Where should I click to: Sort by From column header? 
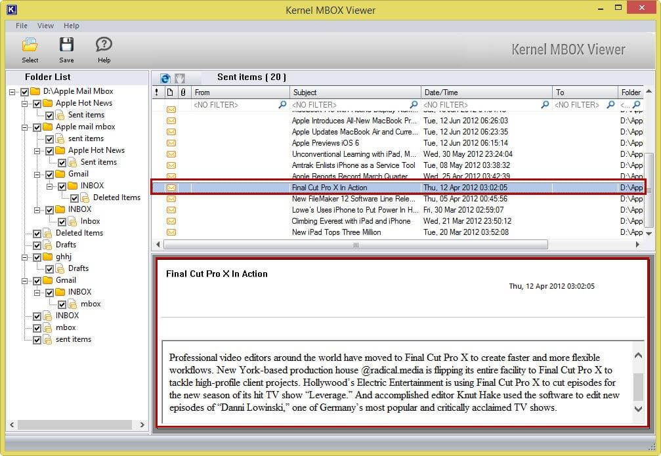[x=240, y=93]
